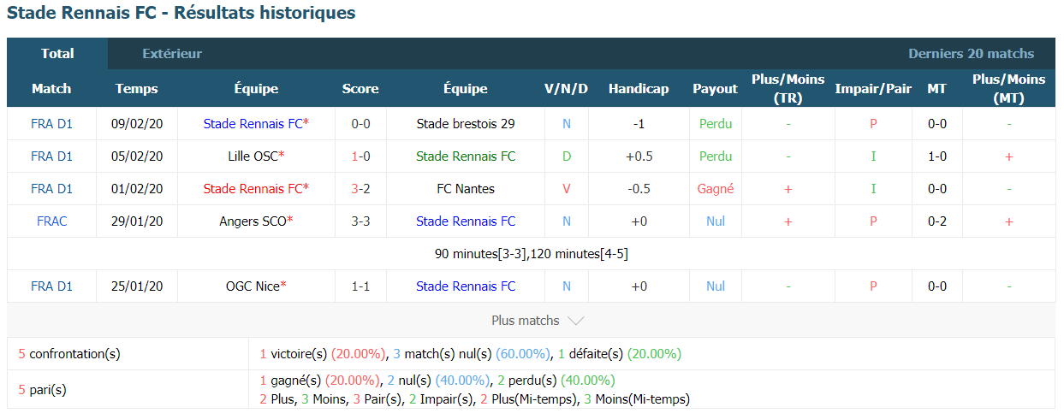Viewport: 1064px width, 419px height.
Task: Open FRAC competition link dated 29/01/20
Action: click(x=51, y=221)
